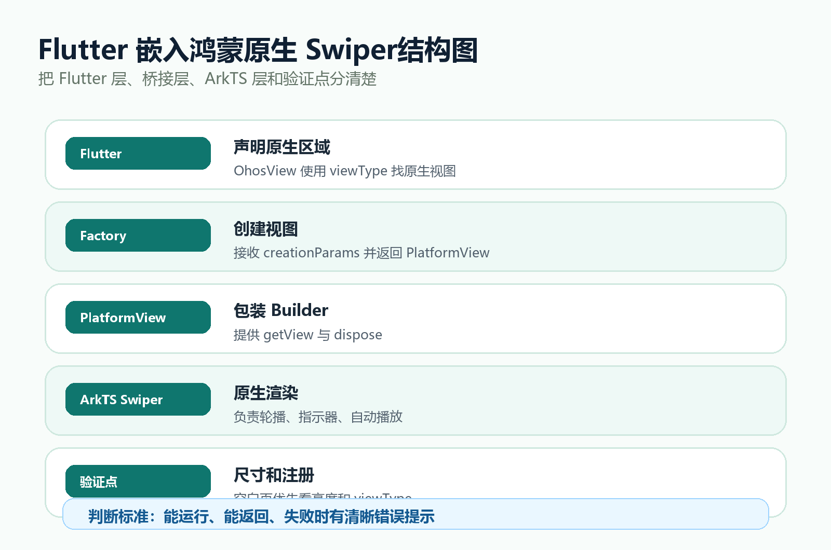
Task: Click the 创建视图 heading
Action: [266, 229]
